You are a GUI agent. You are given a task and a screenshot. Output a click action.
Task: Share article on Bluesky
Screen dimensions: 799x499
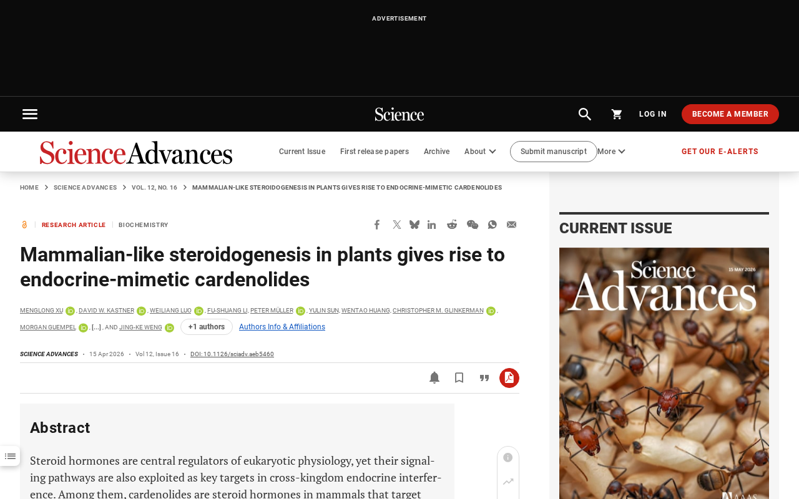(x=414, y=225)
